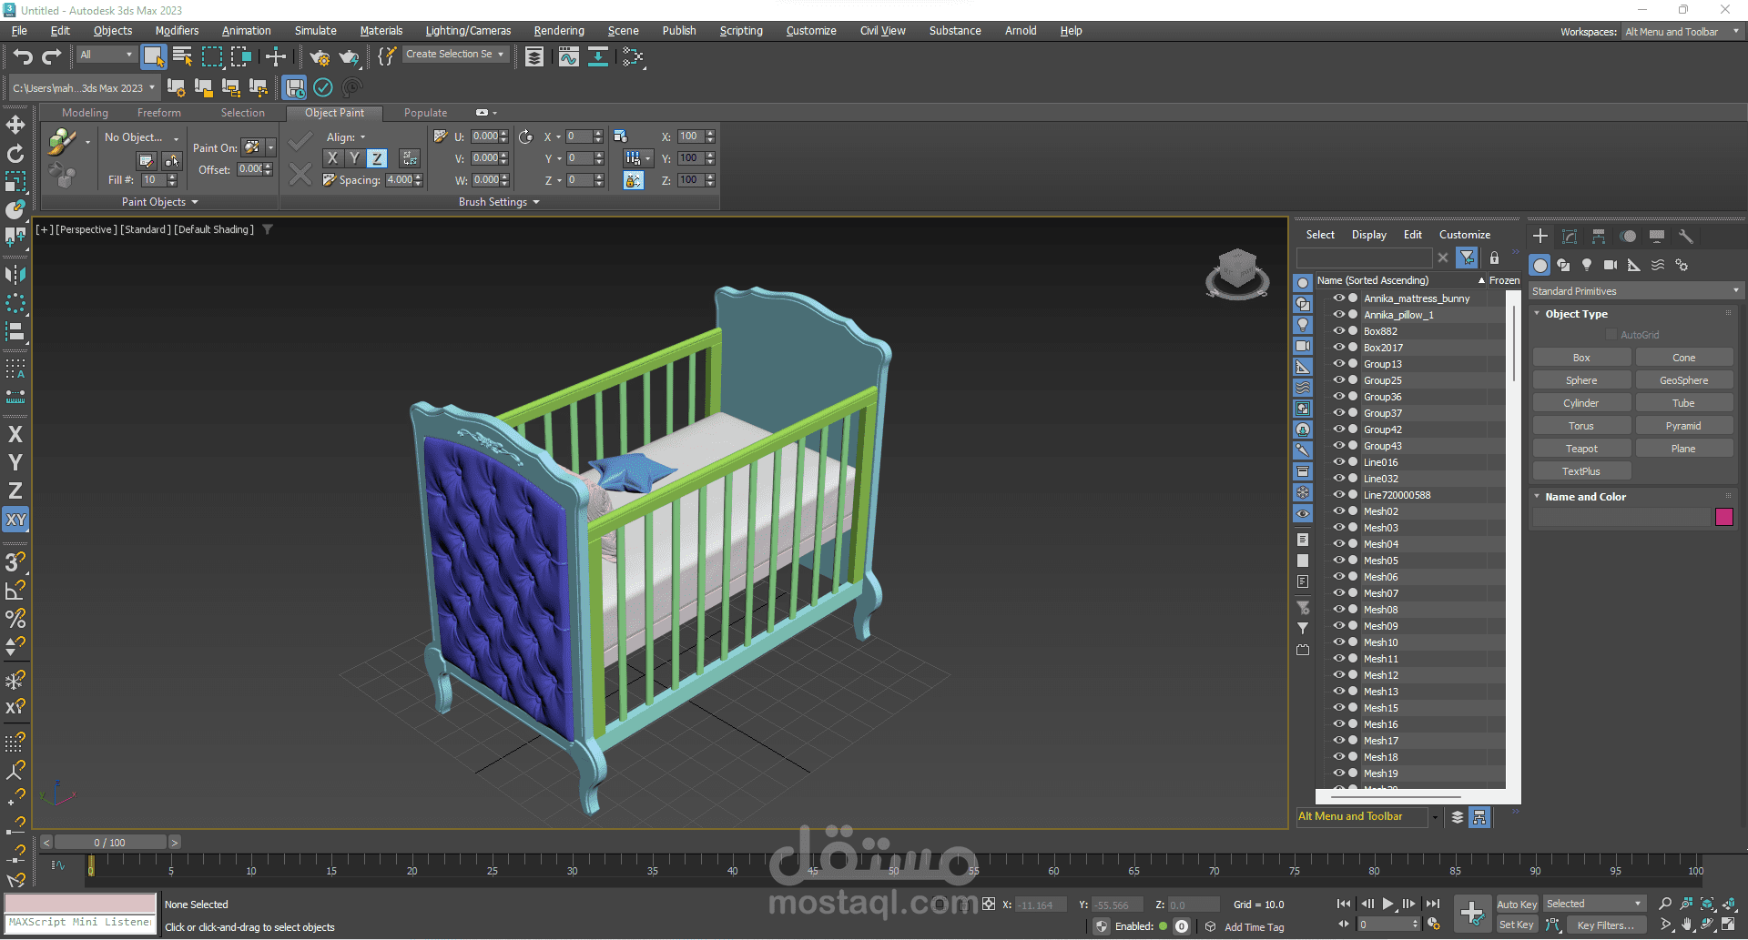Click the Sphere primitive button
The image size is (1748, 940).
(1581, 380)
